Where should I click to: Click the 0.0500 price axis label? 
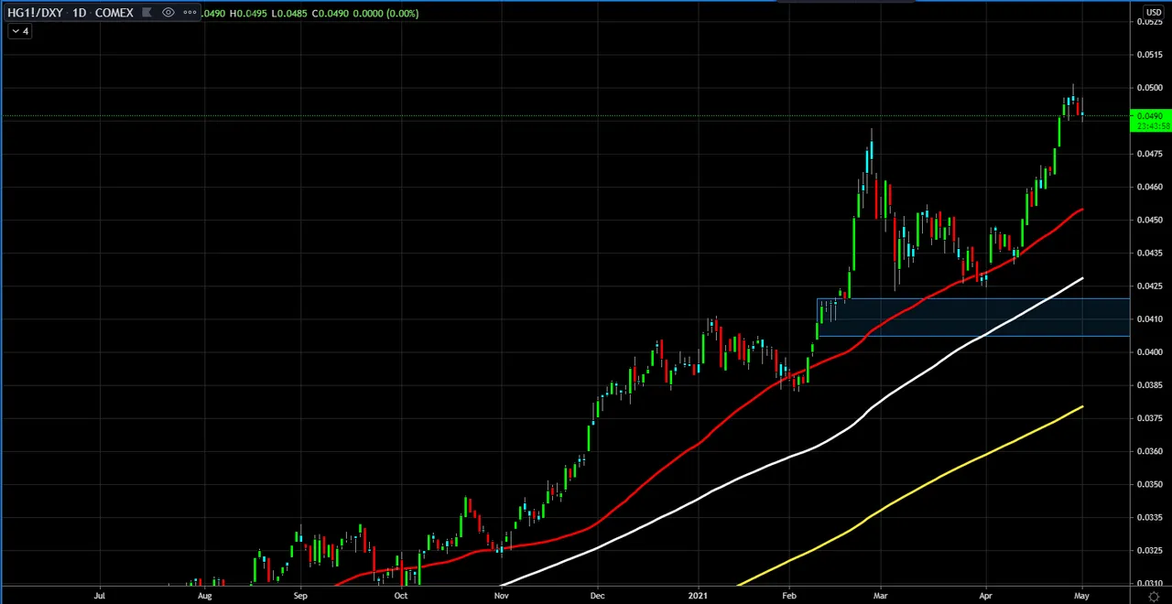coord(1150,88)
